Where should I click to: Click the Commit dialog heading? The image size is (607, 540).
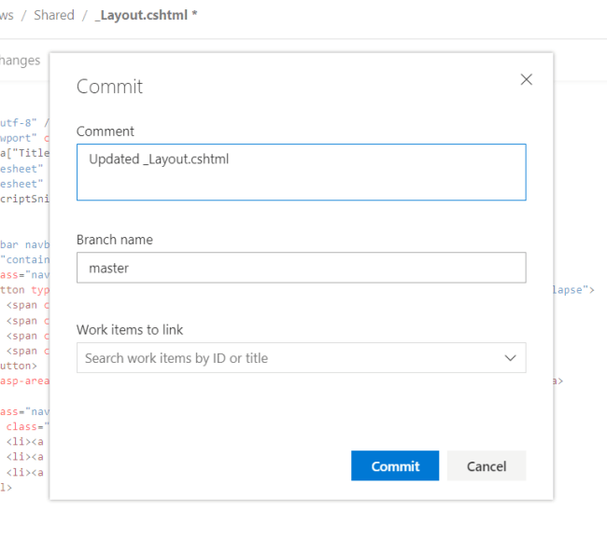[109, 87]
